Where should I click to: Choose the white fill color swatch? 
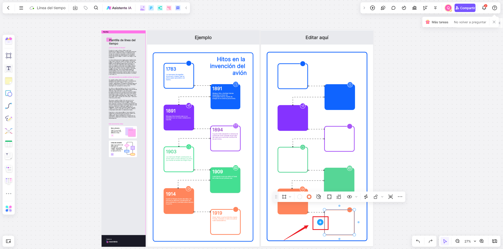coord(300,197)
